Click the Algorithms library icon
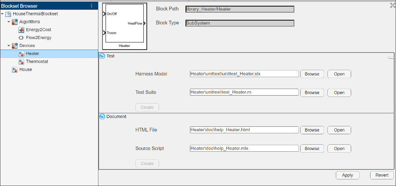This screenshot has height=186, width=396. pyautogui.click(x=15, y=22)
